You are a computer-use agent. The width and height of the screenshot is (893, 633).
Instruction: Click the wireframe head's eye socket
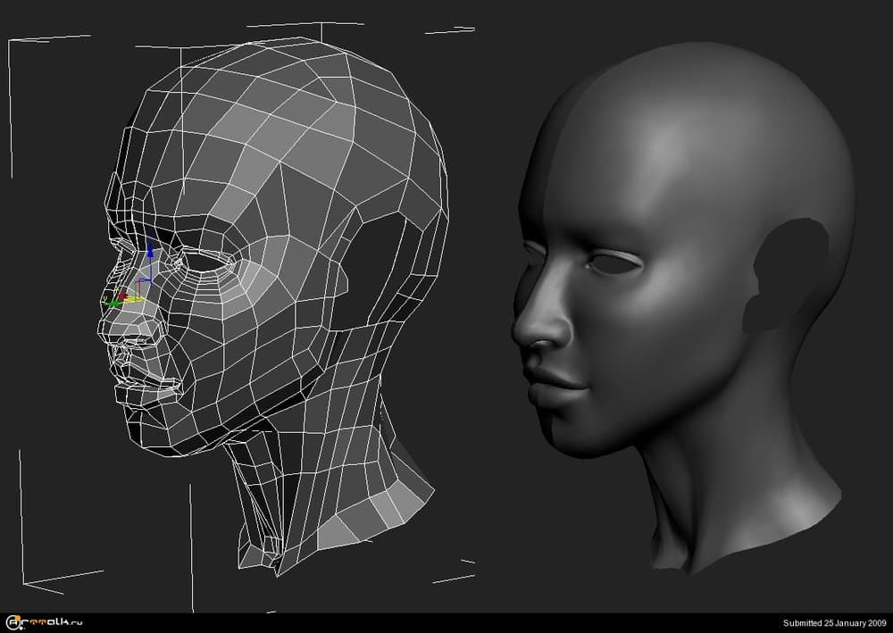pos(209,262)
